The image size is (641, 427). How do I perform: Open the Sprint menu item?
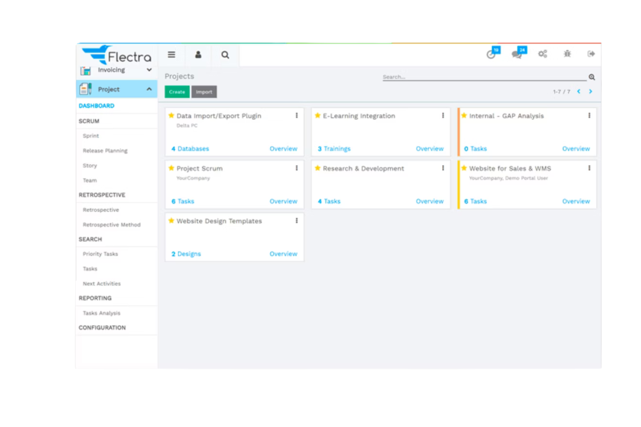coord(91,136)
